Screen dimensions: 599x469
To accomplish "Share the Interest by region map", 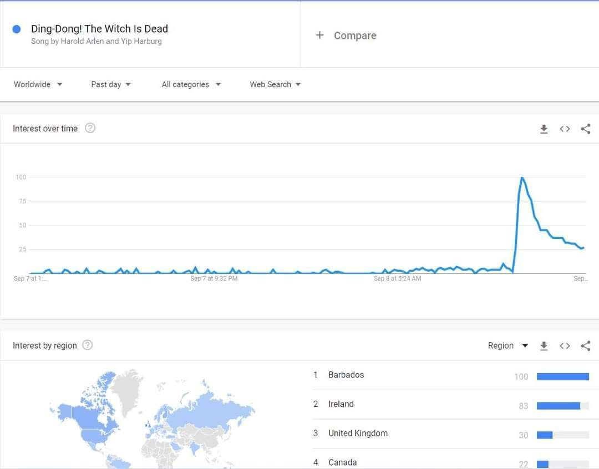I will pos(586,346).
